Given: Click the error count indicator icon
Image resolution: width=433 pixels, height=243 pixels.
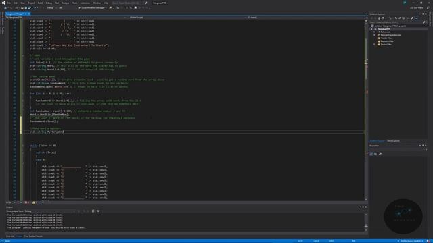Looking at the screenshot, I should [x=27, y=202].
